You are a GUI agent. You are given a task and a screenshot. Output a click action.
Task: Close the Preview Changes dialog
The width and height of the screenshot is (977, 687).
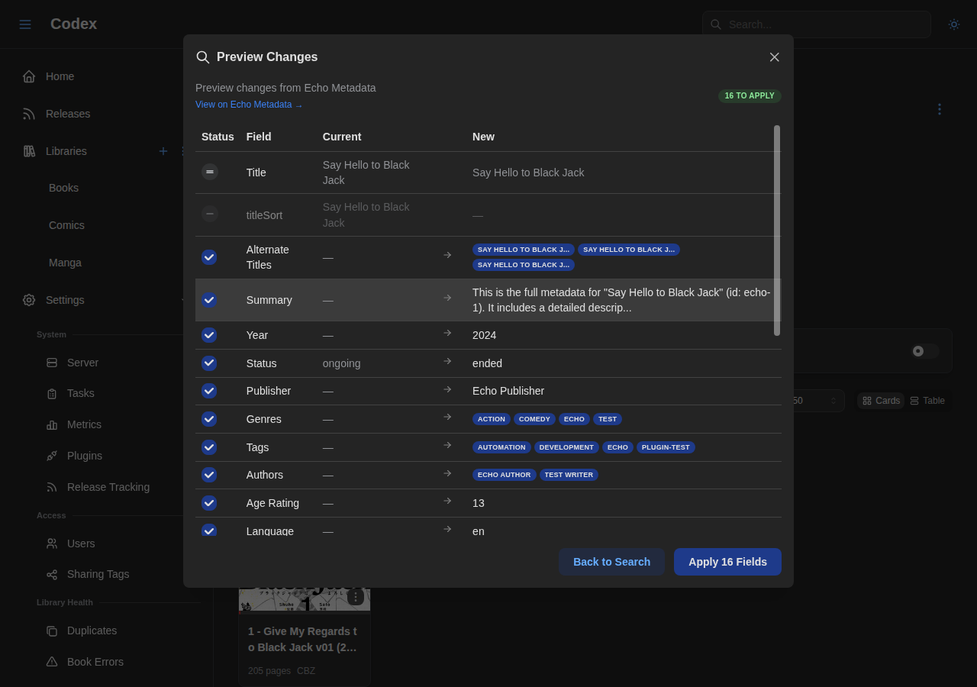click(x=775, y=57)
